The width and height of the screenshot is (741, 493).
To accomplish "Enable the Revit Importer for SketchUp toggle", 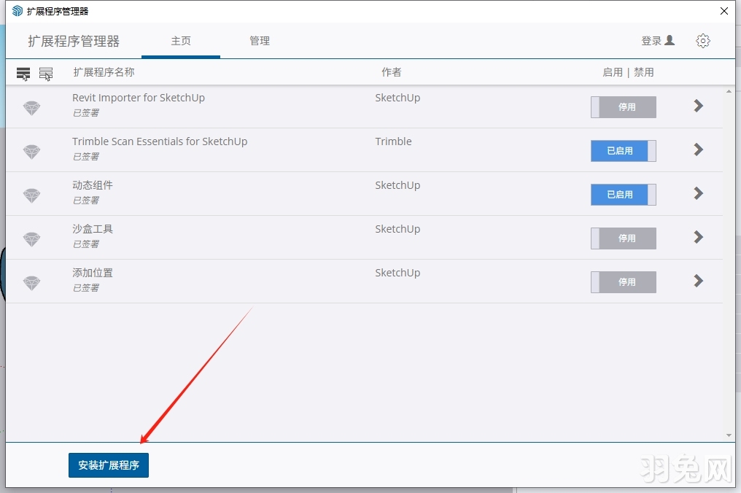I will click(x=623, y=107).
